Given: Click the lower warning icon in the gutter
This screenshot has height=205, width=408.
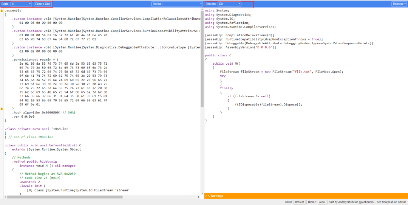Looking at the screenshot, I should 2,108.
